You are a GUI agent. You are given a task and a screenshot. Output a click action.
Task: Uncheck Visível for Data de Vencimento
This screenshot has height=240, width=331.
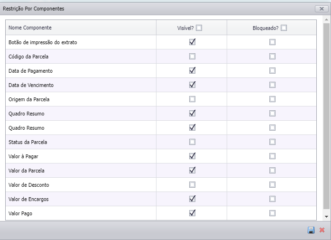[193, 85]
